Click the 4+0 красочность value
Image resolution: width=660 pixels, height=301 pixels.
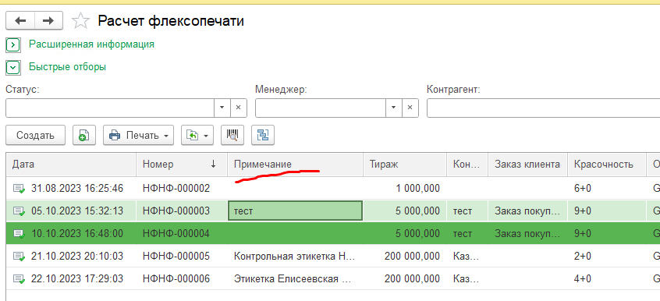tap(583, 278)
